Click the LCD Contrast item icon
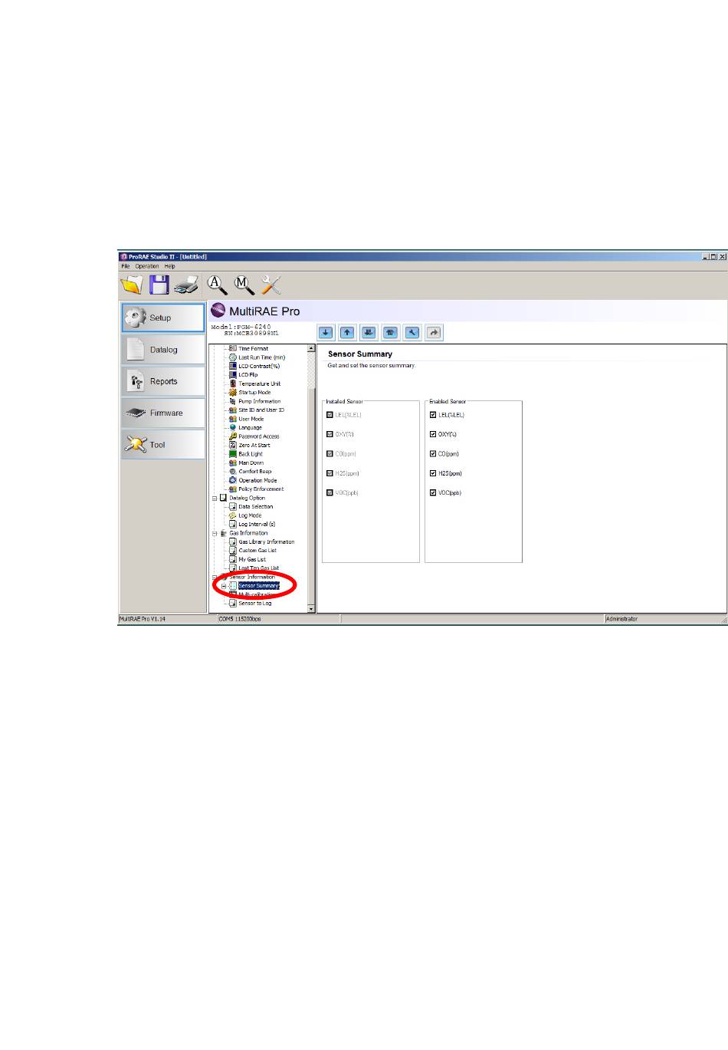 click(233, 367)
